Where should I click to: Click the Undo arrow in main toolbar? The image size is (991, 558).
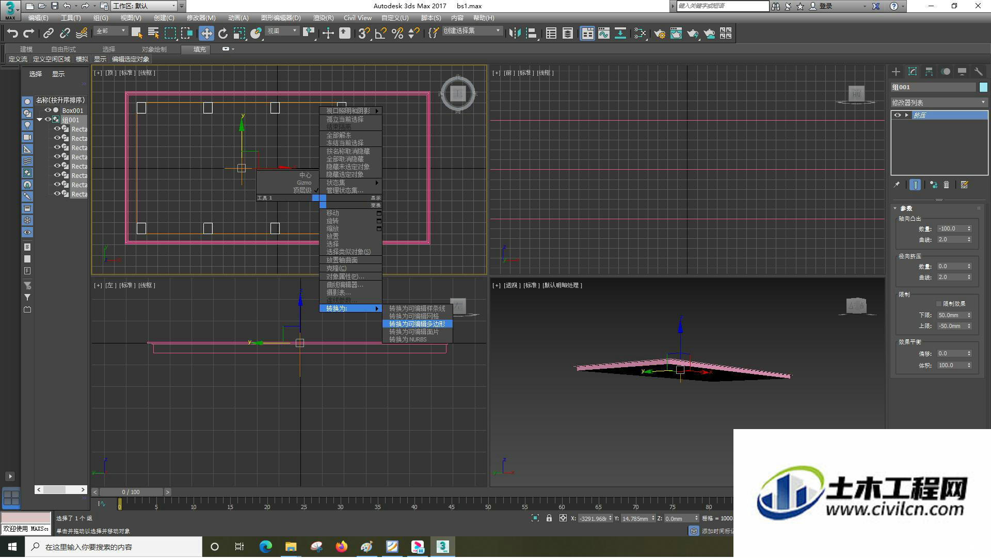pyautogui.click(x=12, y=34)
